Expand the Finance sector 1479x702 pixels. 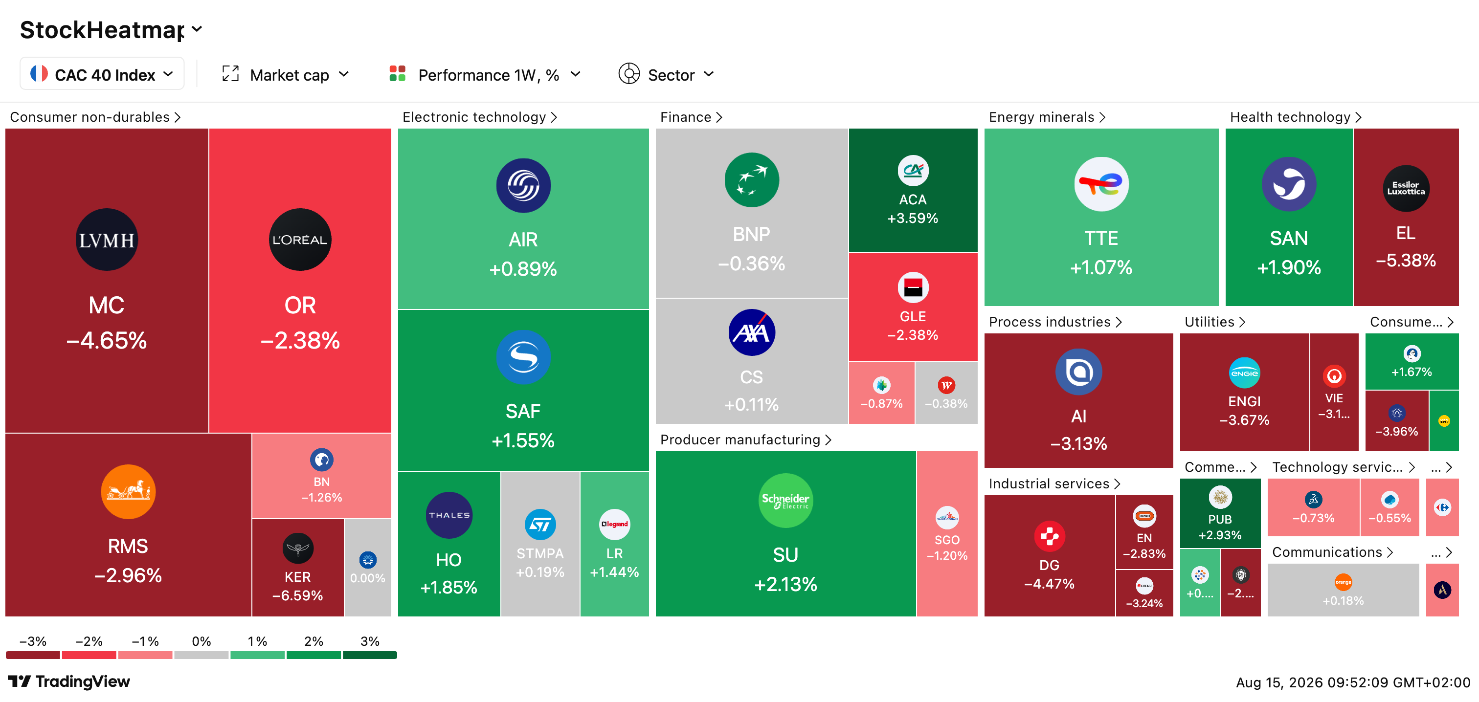(691, 117)
